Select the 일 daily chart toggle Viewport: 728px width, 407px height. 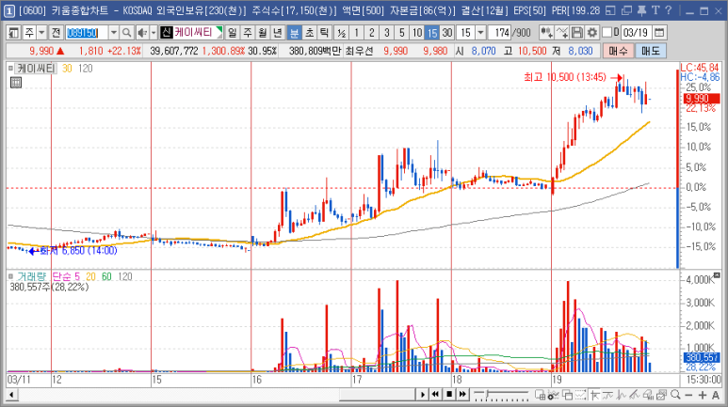click(x=232, y=33)
